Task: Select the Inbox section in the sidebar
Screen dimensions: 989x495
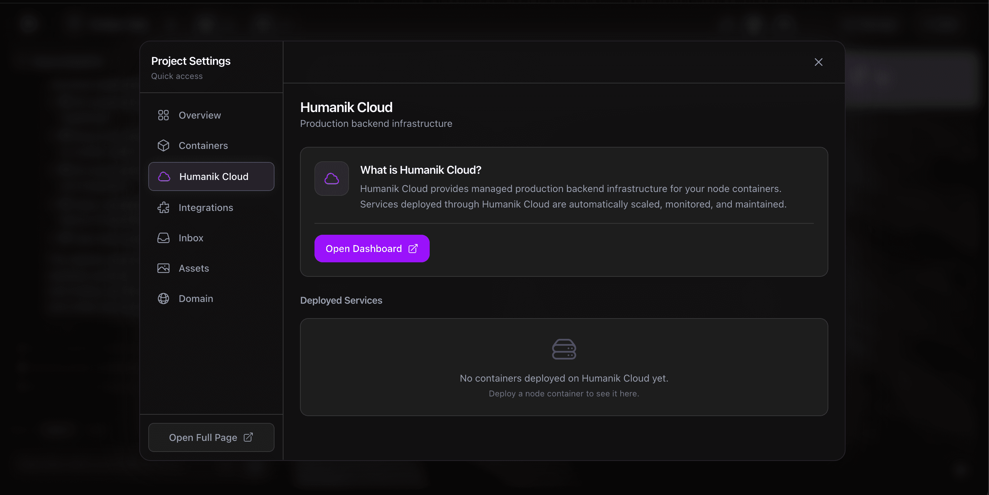Action: click(x=190, y=238)
